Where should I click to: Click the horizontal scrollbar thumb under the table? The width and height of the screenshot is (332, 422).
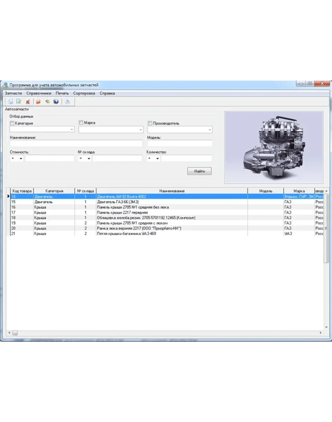(15, 333)
